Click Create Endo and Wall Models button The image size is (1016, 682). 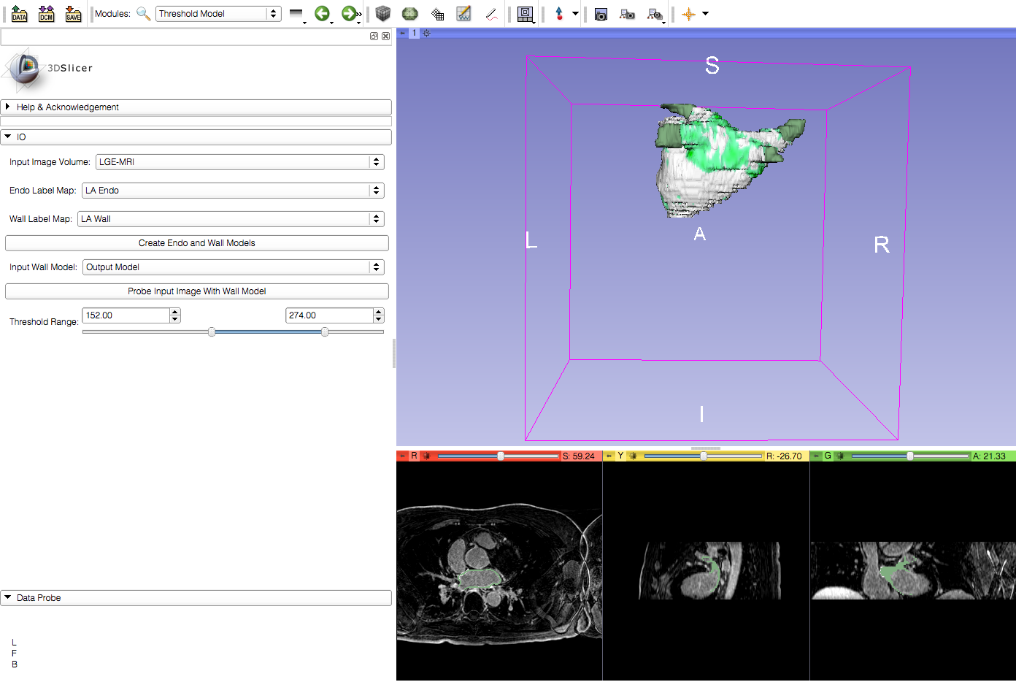click(x=196, y=243)
